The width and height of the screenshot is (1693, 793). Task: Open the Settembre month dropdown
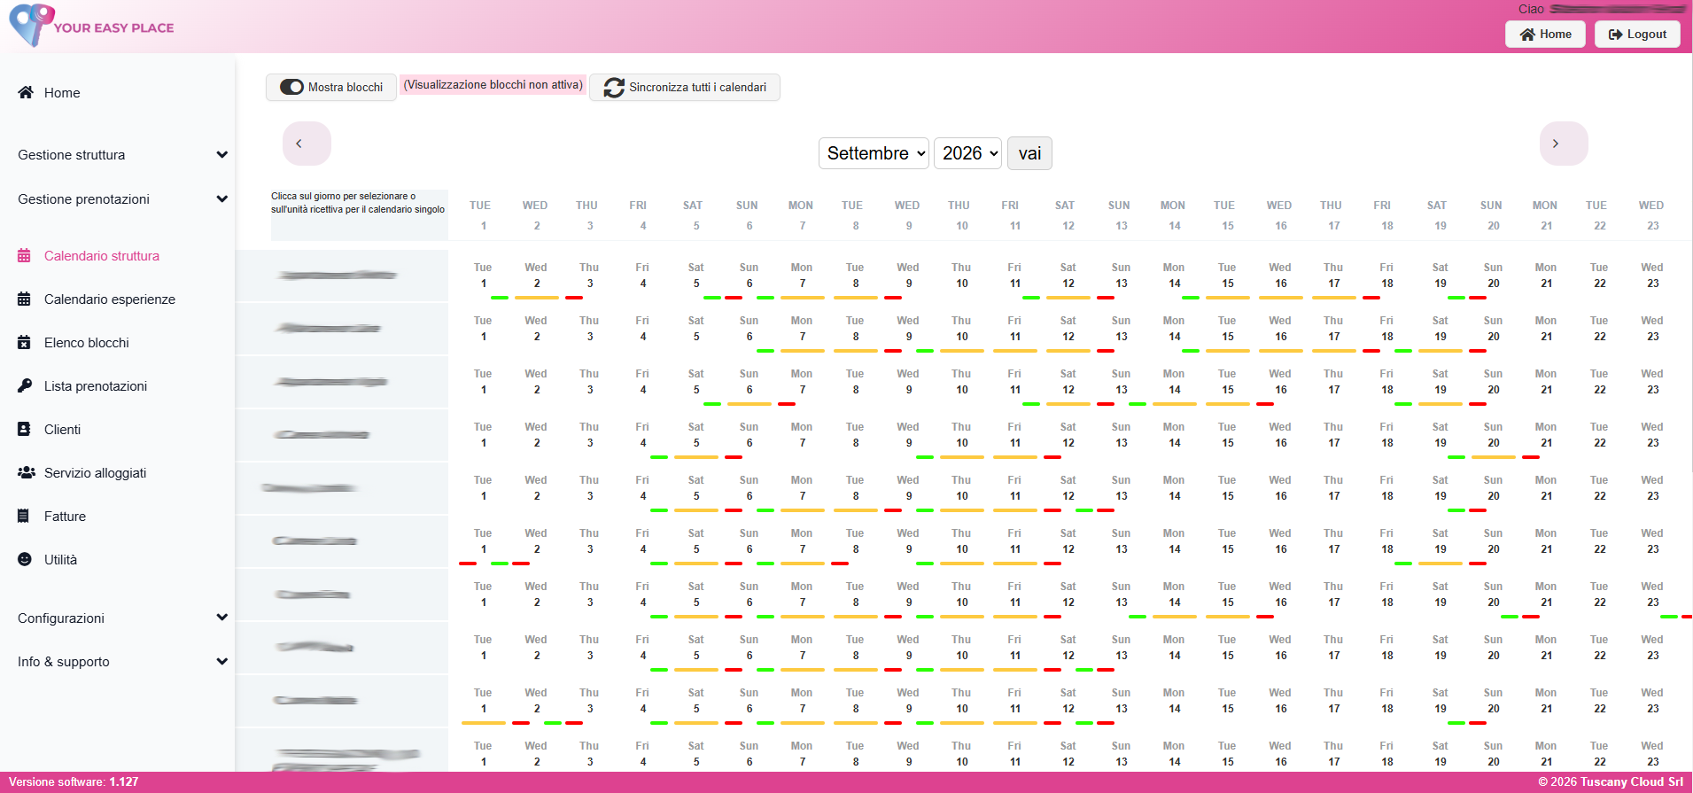click(874, 153)
